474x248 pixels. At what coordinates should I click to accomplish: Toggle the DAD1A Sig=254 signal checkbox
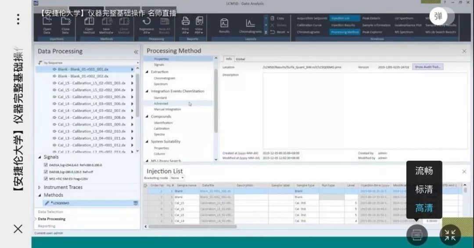click(x=46, y=165)
